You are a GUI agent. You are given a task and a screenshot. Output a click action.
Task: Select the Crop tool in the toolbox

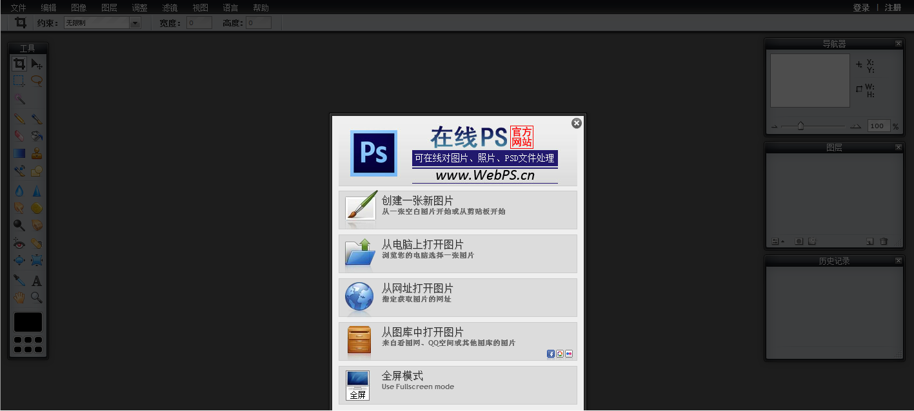19,64
